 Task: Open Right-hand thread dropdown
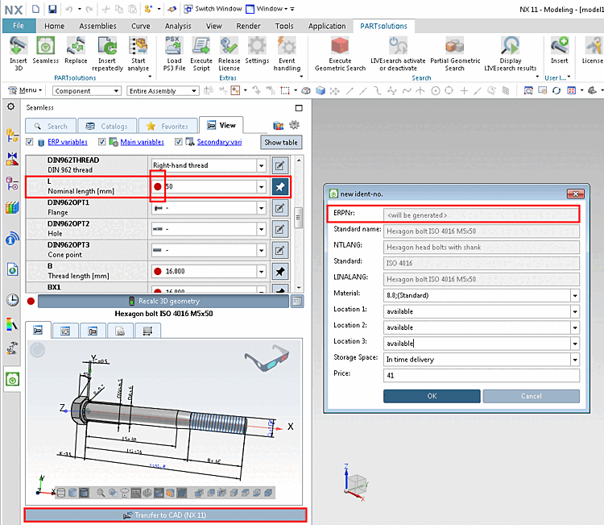pyautogui.click(x=260, y=165)
